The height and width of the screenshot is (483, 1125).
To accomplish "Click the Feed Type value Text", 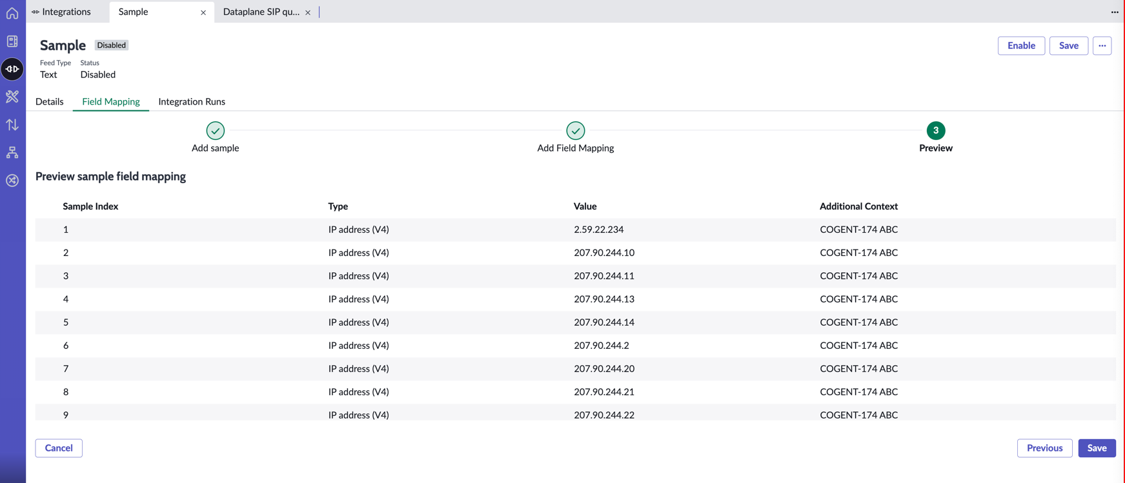I will pos(48,75).
